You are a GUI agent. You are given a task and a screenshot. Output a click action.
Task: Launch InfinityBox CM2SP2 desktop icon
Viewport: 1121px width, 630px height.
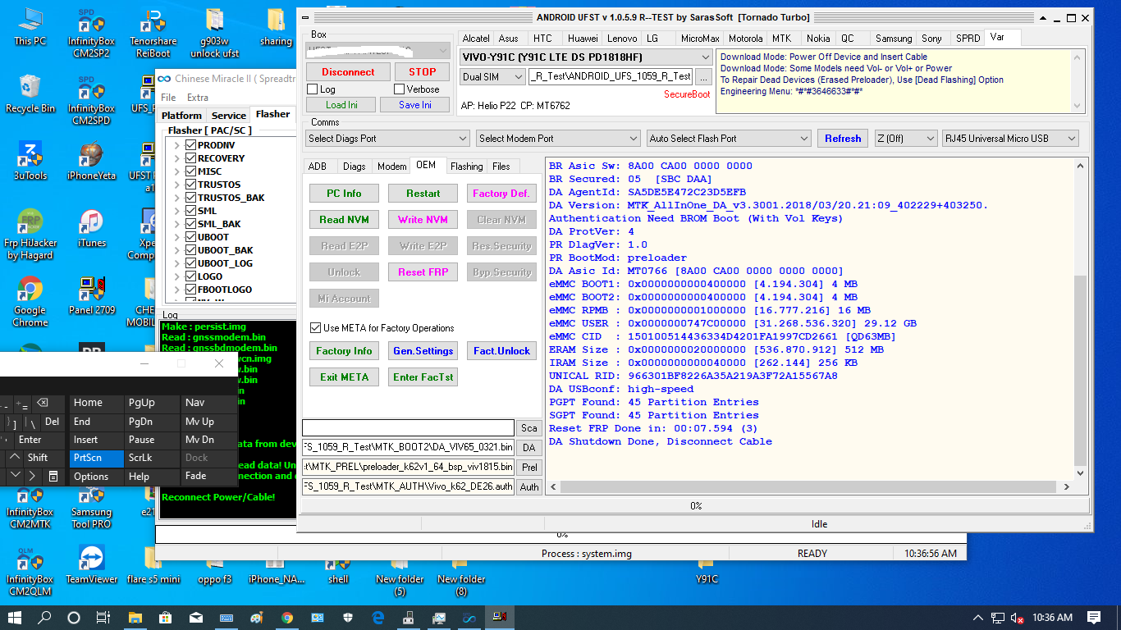(x=91, y=33)
